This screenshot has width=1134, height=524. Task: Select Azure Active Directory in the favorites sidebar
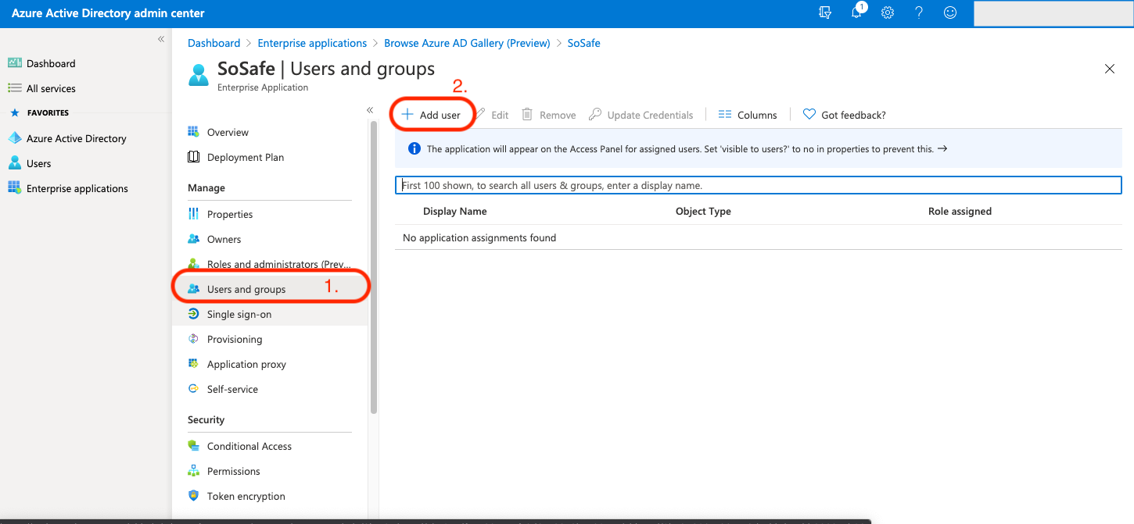click(x=77, y=137)
